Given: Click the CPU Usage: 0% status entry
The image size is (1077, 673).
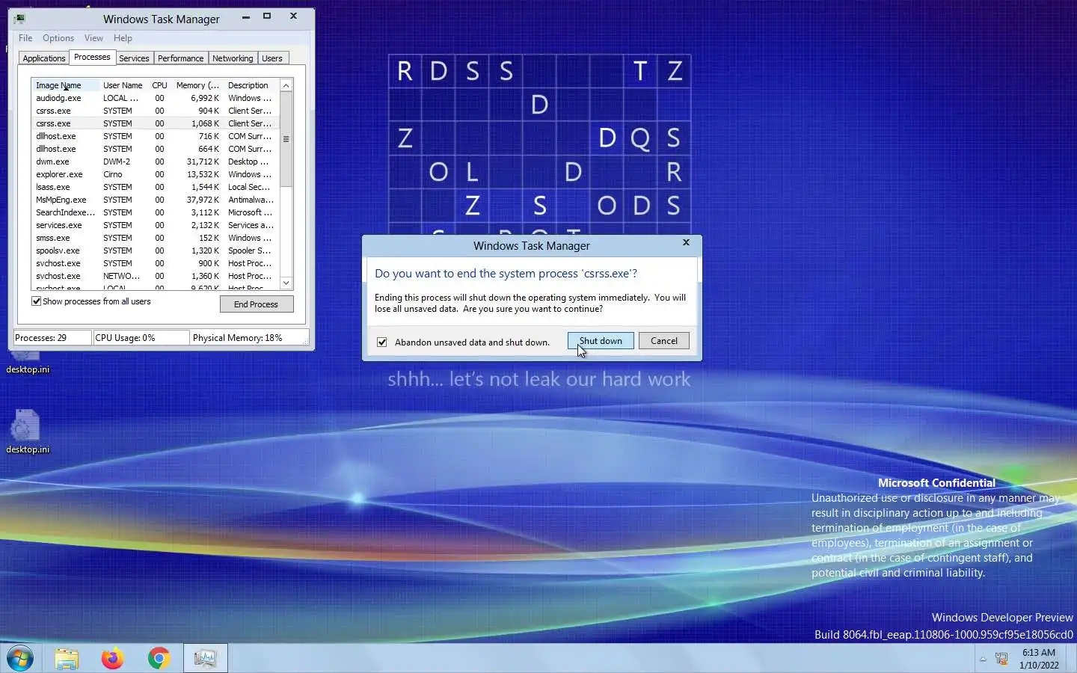Looking at the screenshot, I should pyautogui.click(x=141, y=338).
